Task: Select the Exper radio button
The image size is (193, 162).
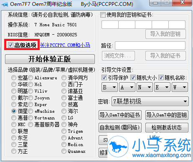Action: (x=30, y=104)
